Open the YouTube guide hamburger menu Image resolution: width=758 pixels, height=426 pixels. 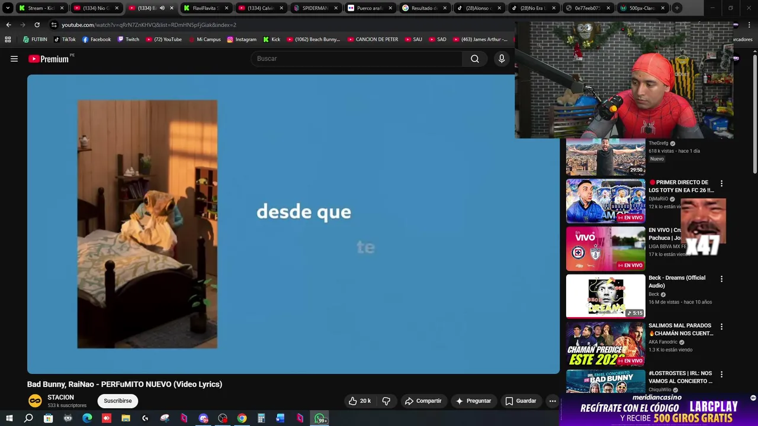(x=14, y=59)
